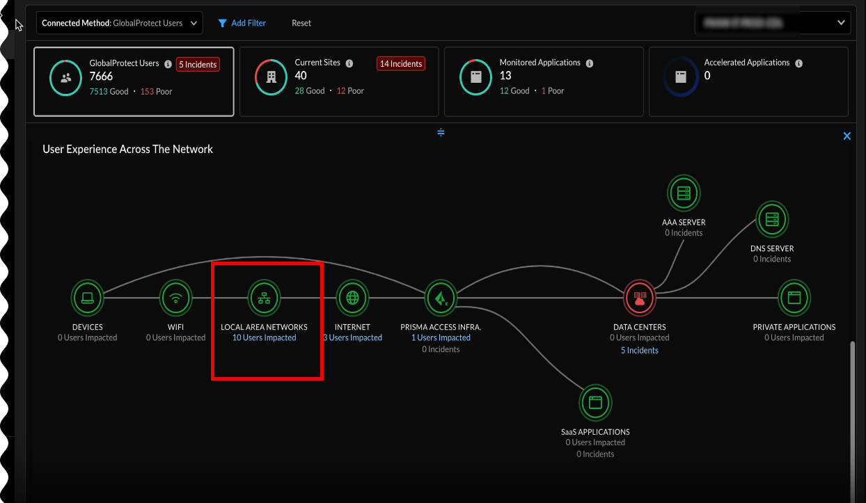Expand the blurred tenant selector dropdown

pos(772,23)
